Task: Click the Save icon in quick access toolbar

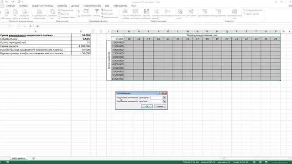Action: [2, 2]
